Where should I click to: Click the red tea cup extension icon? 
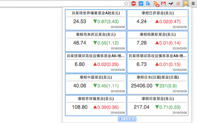(178, 3)
